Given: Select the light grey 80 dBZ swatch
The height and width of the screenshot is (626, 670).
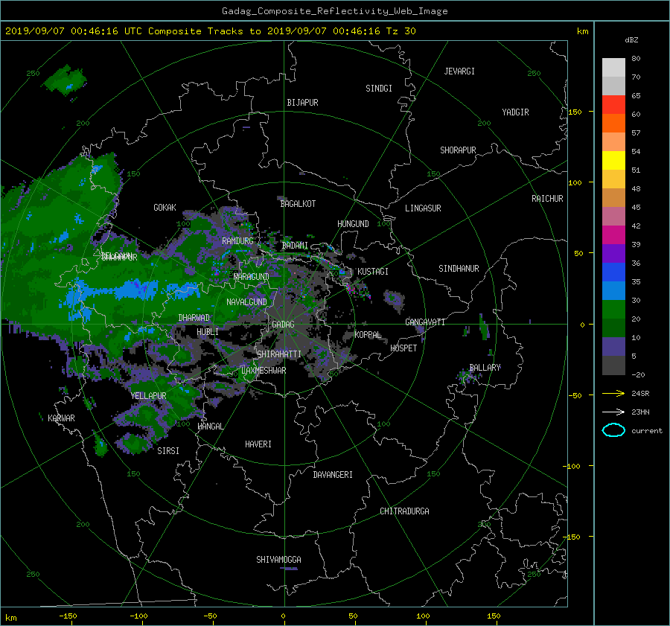Looking at the screenshot, I should click(x=613, y=67).
